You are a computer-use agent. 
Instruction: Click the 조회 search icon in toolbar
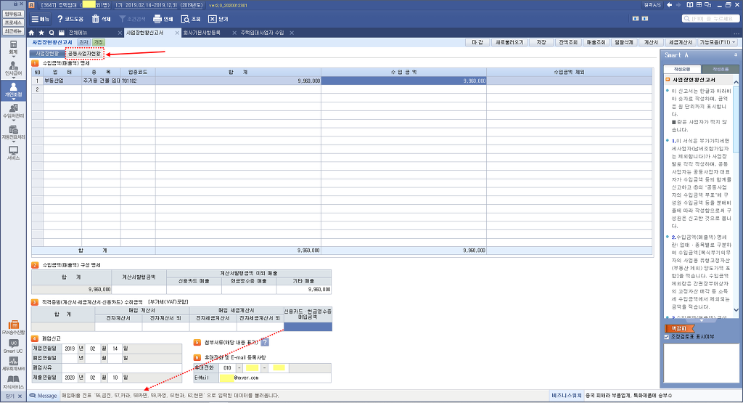coord(185,19)
